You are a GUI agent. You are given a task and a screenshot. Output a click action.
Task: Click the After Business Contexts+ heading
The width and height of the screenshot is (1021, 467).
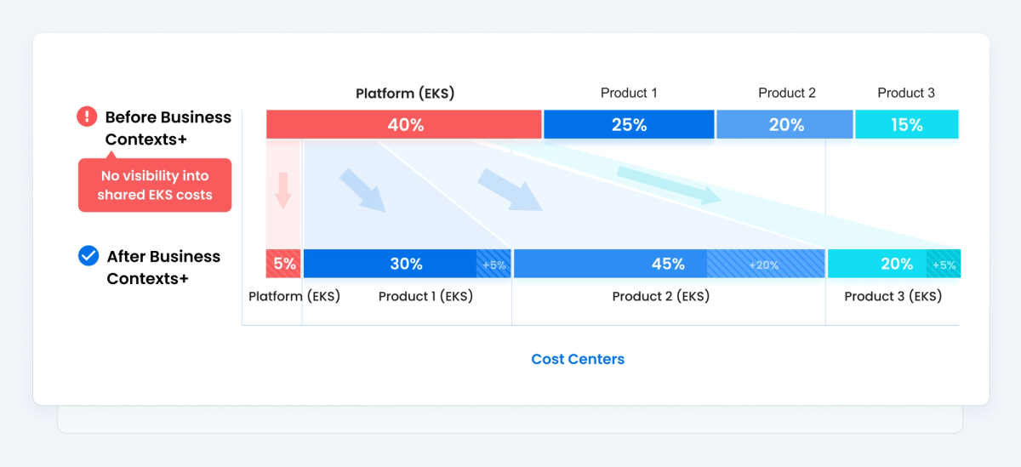(163, 267)
